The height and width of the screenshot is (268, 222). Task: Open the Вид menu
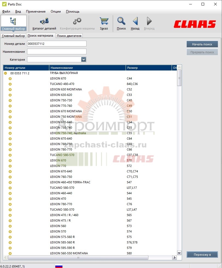pyautogui.click(x=18, y=11)
